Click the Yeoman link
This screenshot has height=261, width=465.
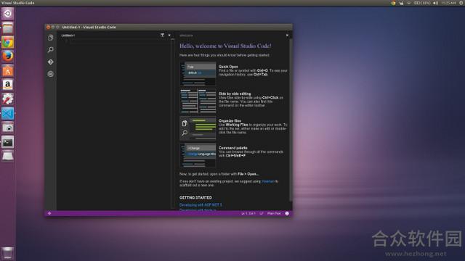[x=268, y=181]
